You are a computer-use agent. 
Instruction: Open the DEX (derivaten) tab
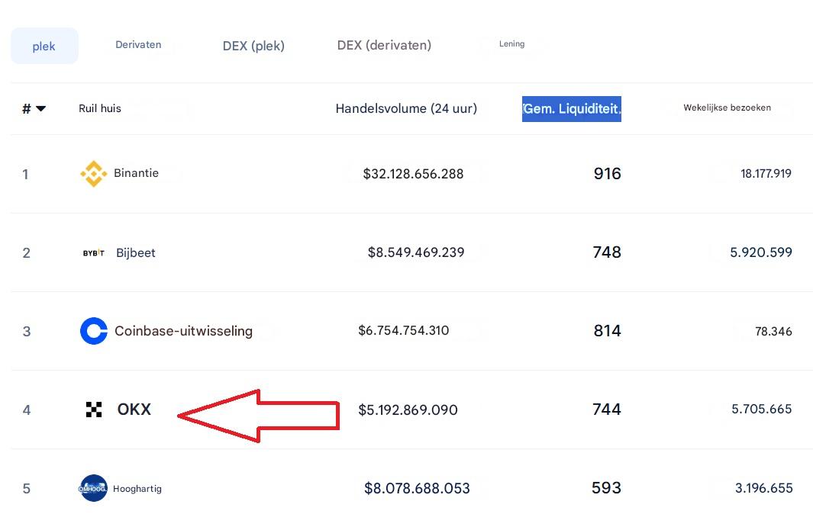pyautogui.click(x=384, y=45)
